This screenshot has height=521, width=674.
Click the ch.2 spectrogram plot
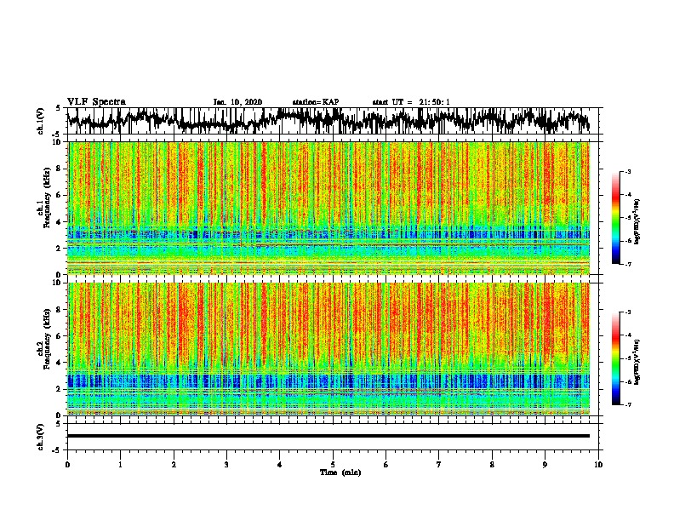click(328, 349)
